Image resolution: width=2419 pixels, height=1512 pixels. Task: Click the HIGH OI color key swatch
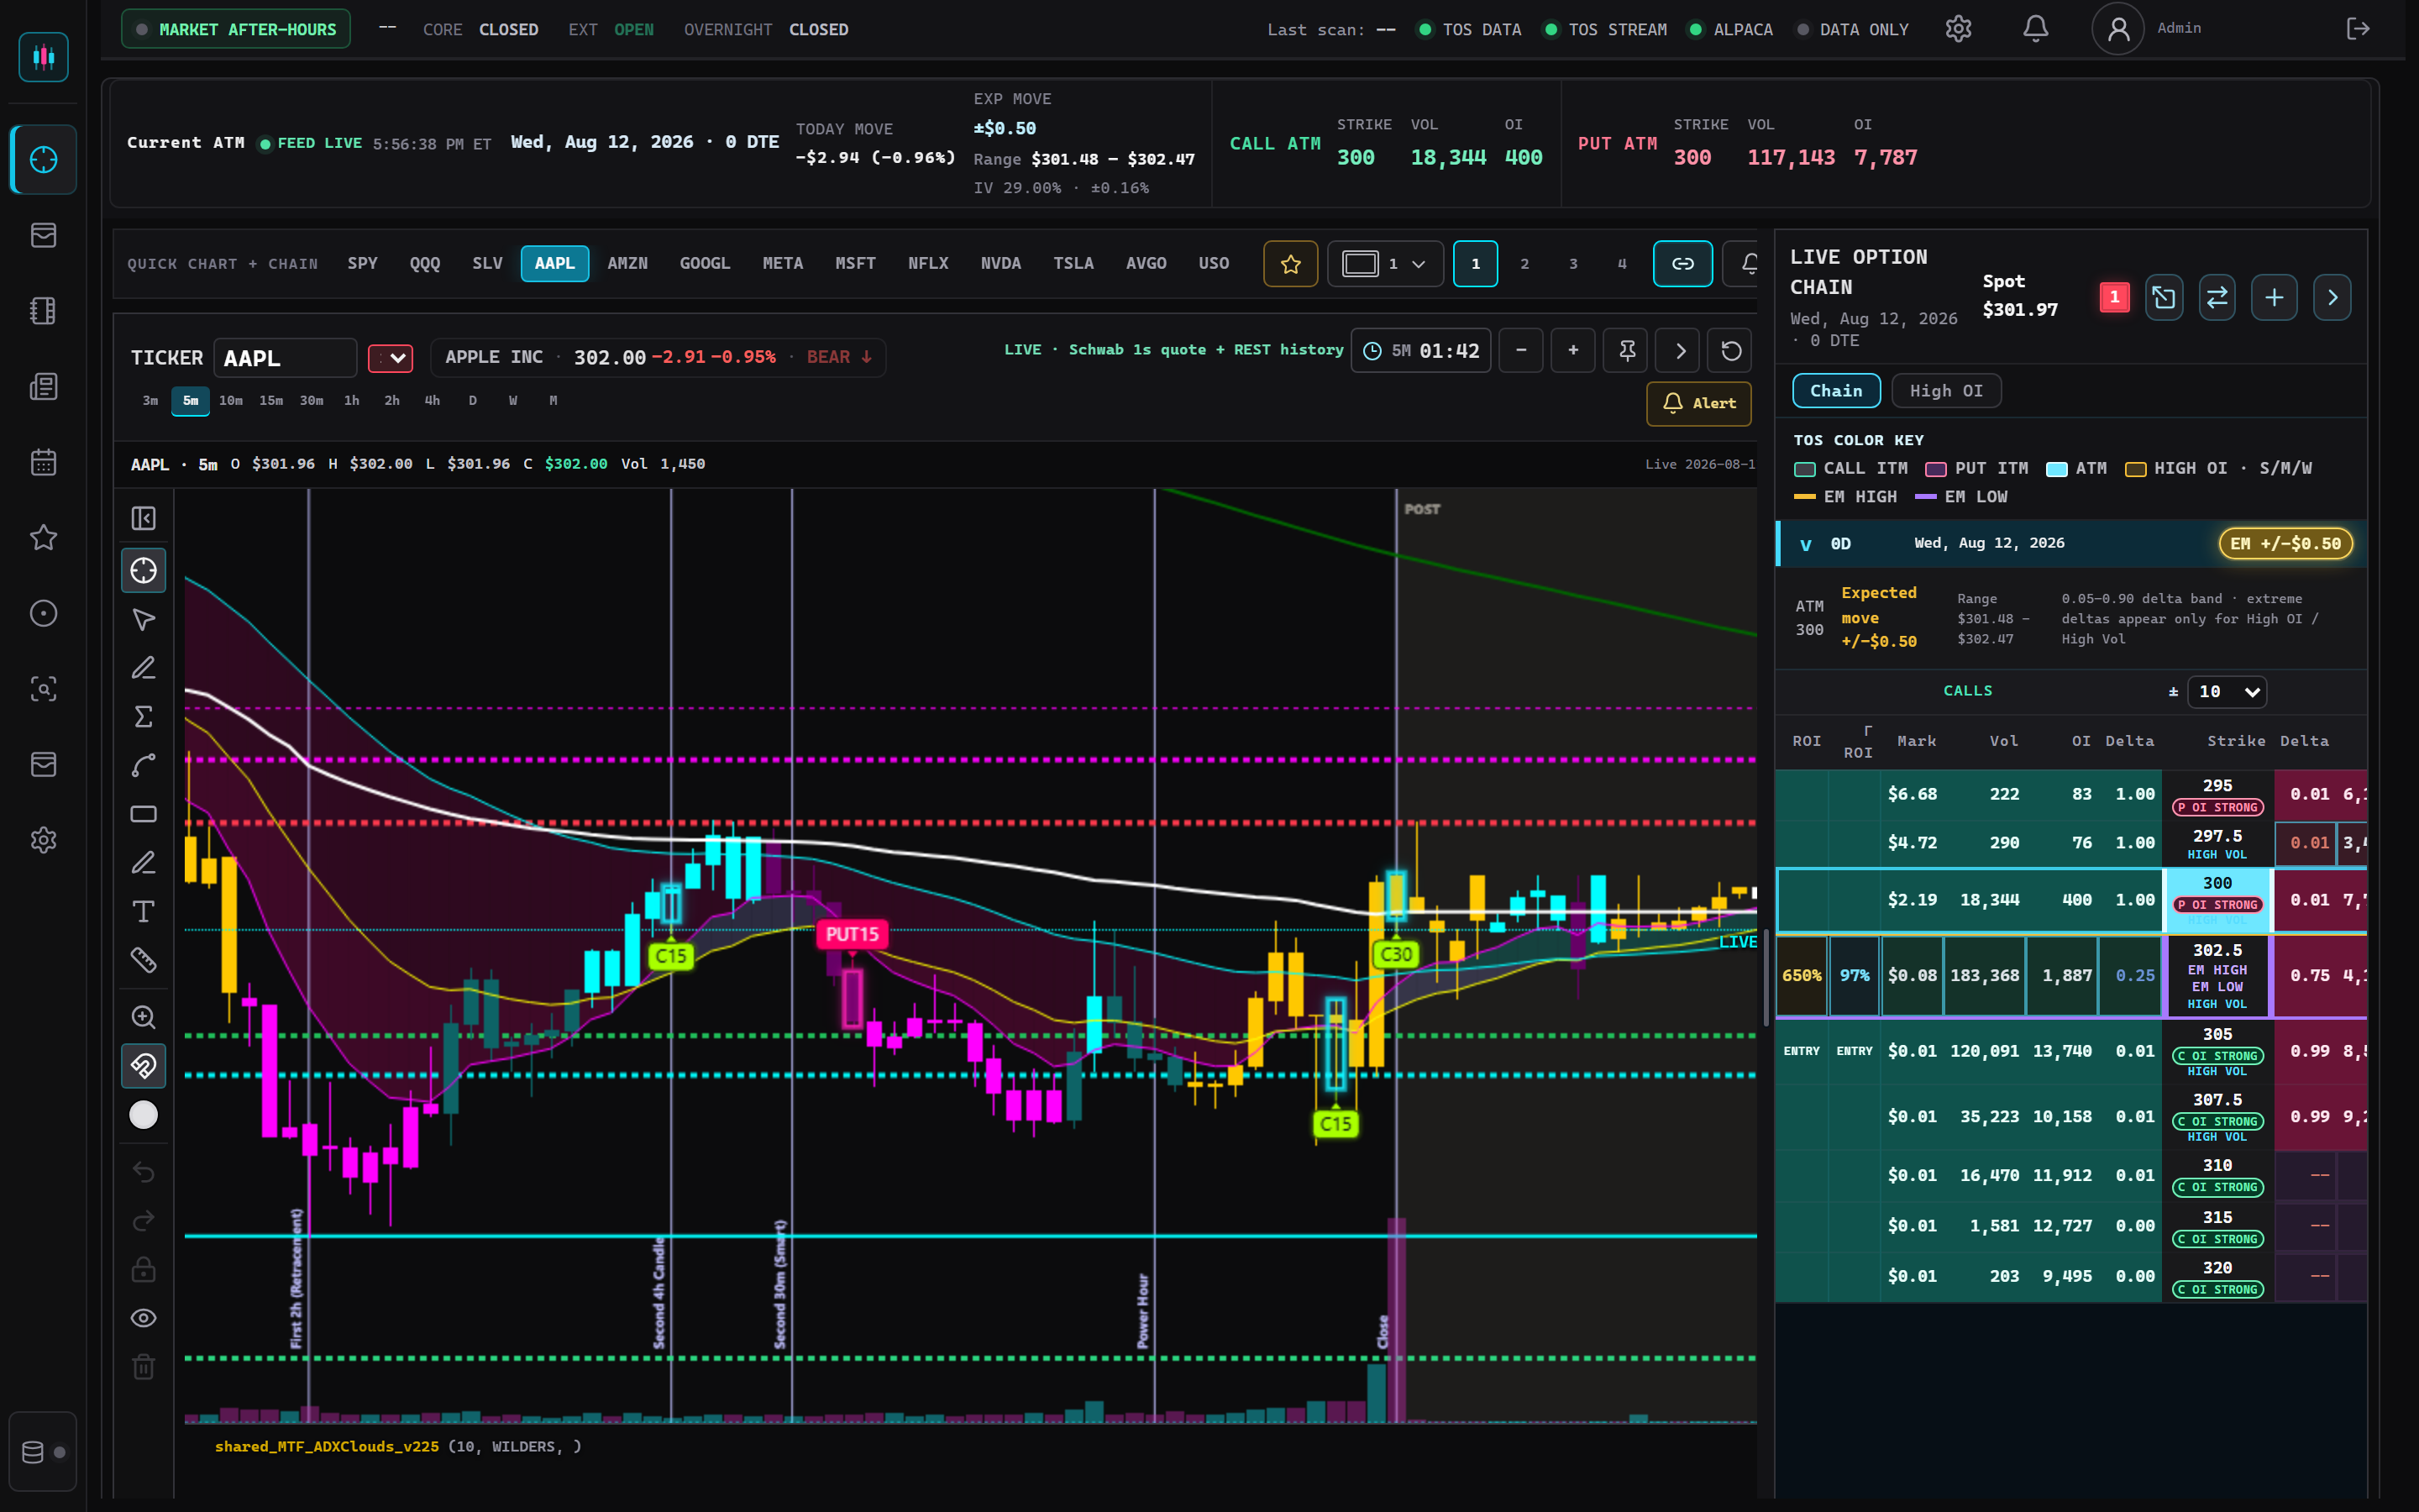[2135, 469]
